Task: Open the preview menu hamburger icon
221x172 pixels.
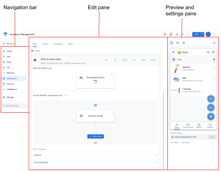Action: (174, 52)
